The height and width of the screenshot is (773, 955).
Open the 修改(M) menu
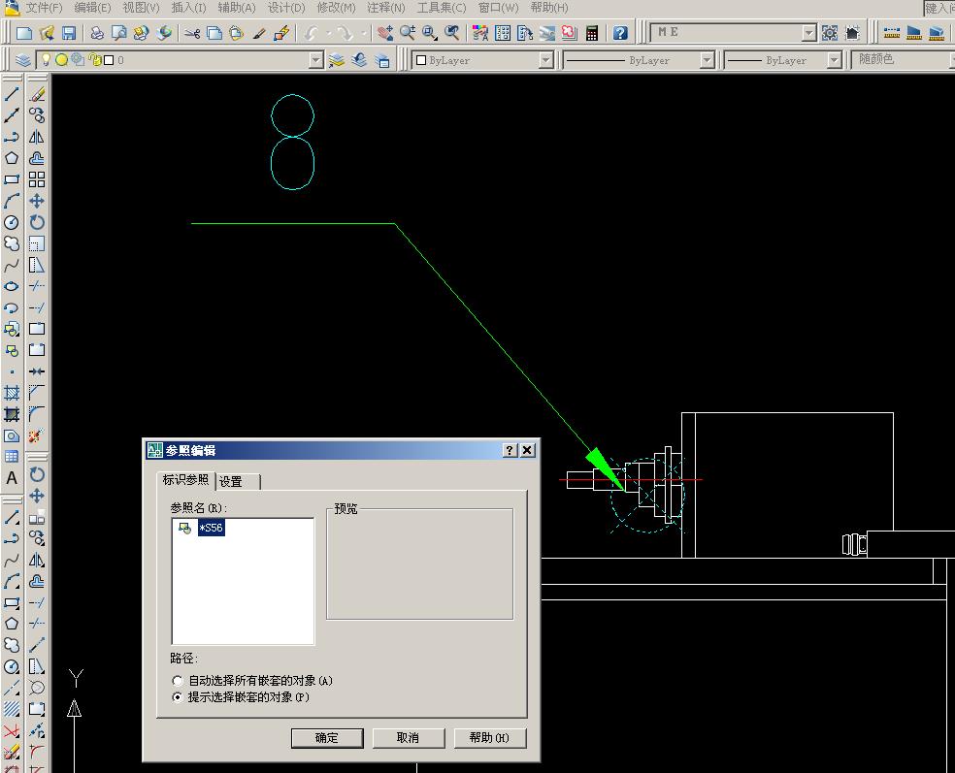336,8
